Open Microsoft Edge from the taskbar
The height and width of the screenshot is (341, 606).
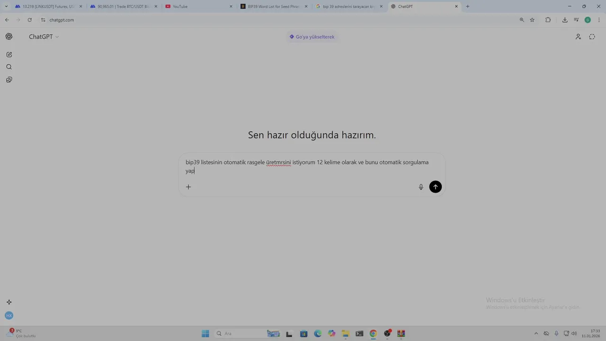click(x=318, y=333)
